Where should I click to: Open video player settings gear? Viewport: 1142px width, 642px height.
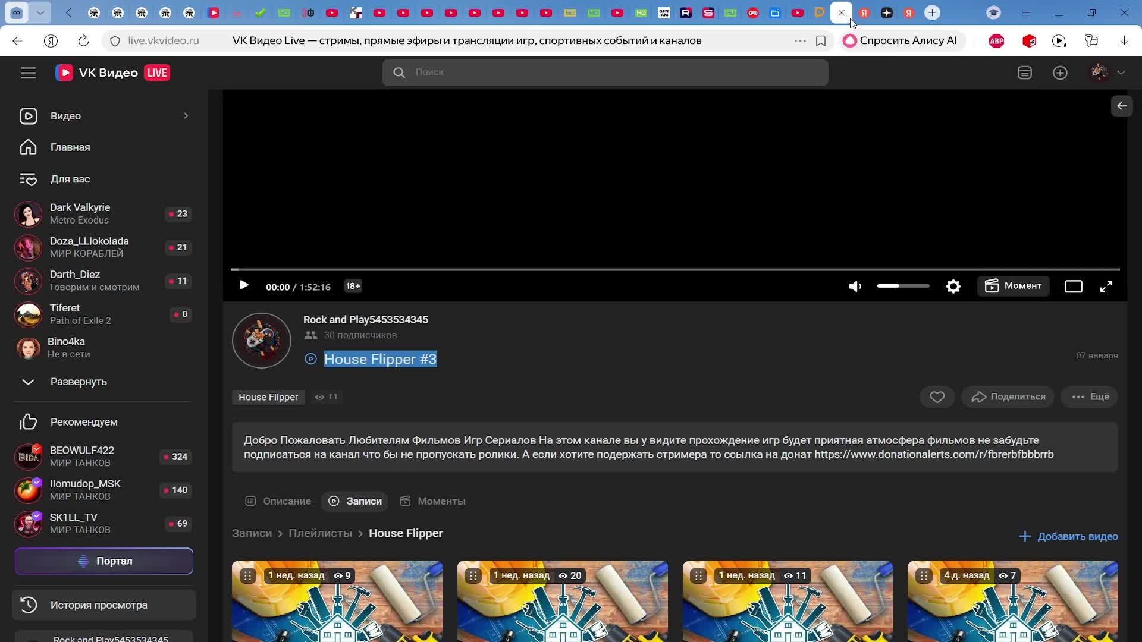(x=953, y=287)
